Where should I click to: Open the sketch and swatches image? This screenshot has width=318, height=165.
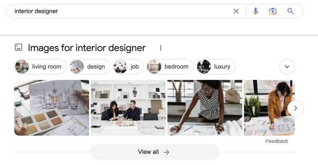point(52,108)
